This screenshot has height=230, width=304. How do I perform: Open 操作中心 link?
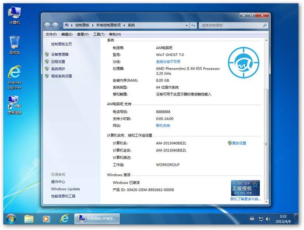[x=58, y=182]
